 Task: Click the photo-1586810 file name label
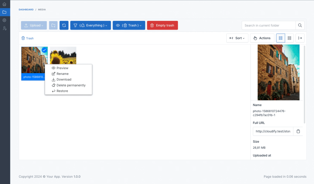pyautogui.click(x=33, y=77)
